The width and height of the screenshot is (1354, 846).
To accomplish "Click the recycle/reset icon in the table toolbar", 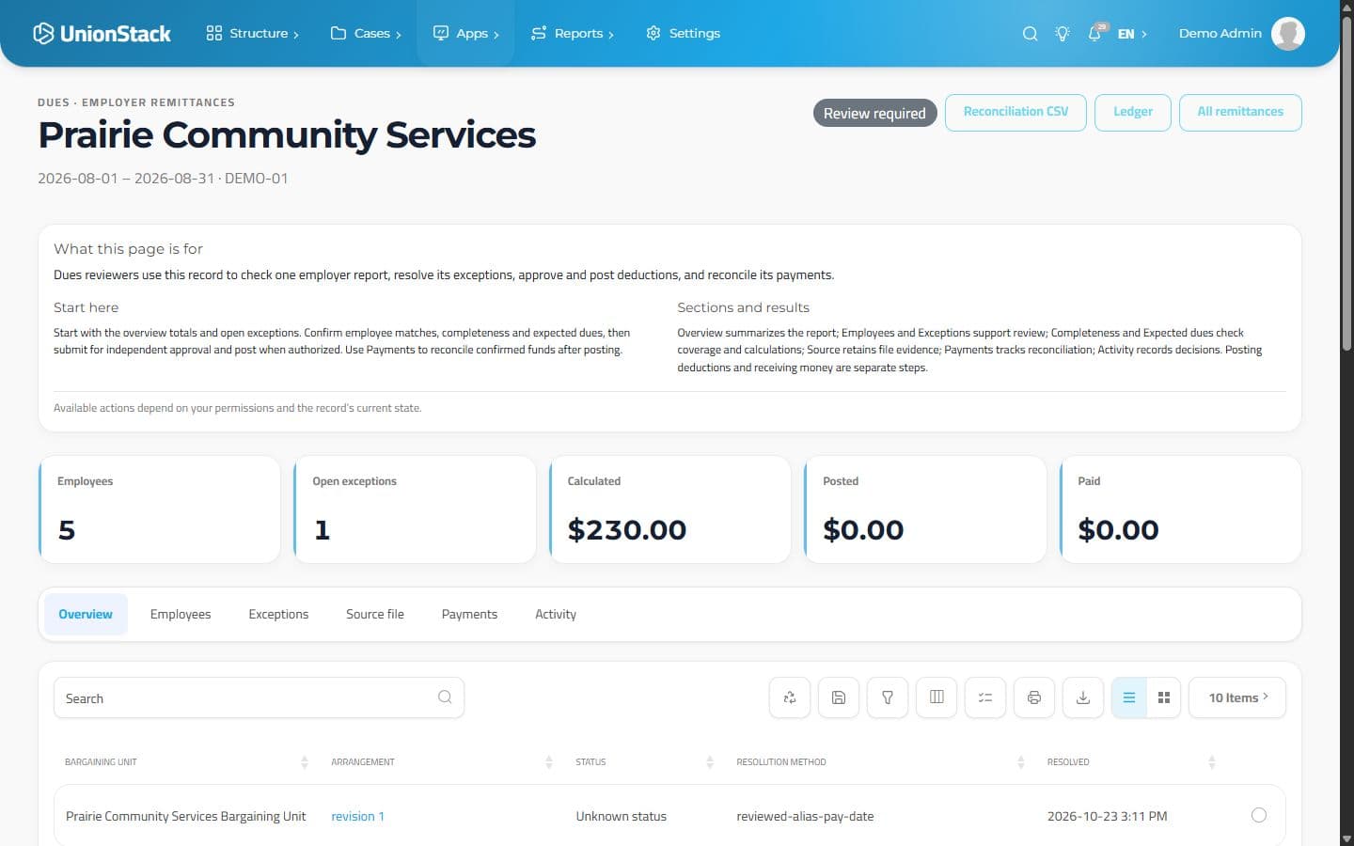I will 790,697.
